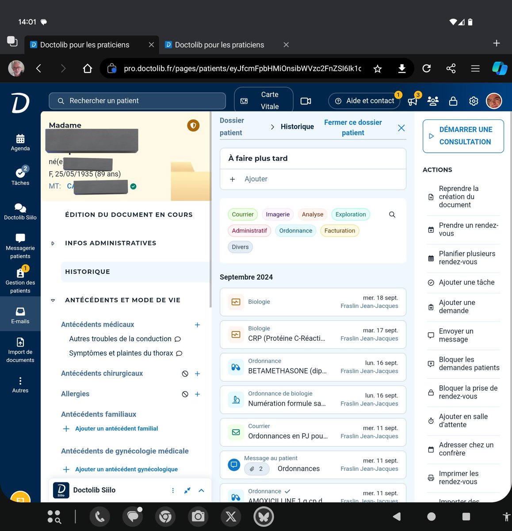
Task: Add a medical antecedent with plus icon
Action: [197, 325]
